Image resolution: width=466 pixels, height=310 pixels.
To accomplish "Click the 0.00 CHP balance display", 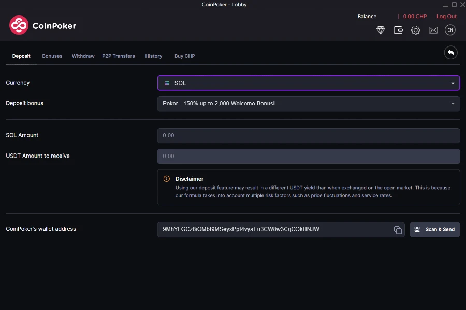I will 415,16.
